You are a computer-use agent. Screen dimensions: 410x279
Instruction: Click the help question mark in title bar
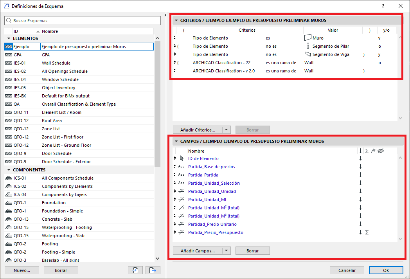(383, 6)
